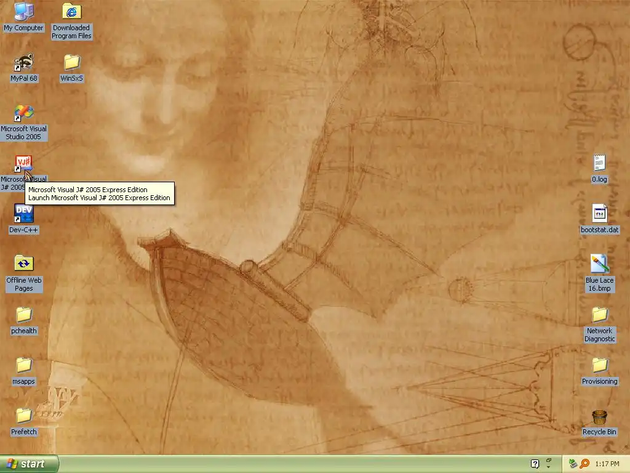
Task: Select the pchealth folder icon
Action: pyautogui.click(x=24, y=315)
